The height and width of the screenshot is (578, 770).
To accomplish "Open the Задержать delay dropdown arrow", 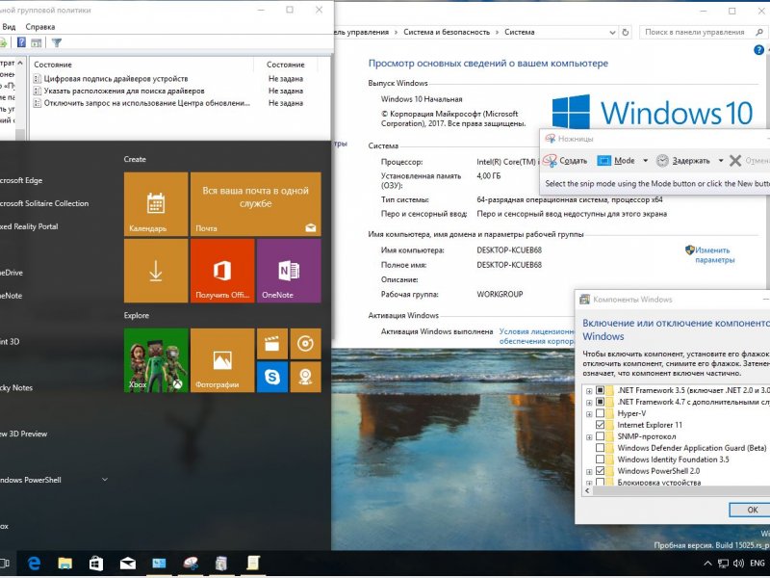I will 720,161.
